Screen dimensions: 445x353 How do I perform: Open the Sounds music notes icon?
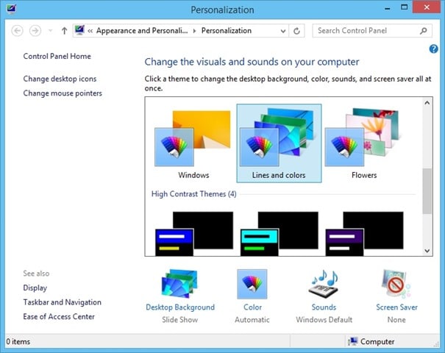tap(324, 284)
